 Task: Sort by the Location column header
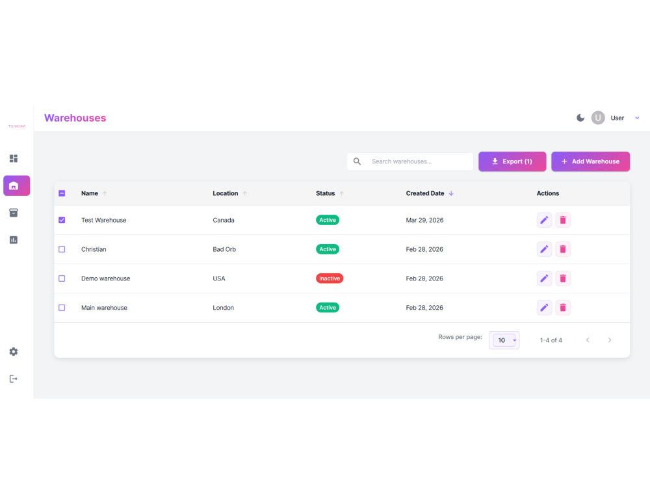pos(226,193)
